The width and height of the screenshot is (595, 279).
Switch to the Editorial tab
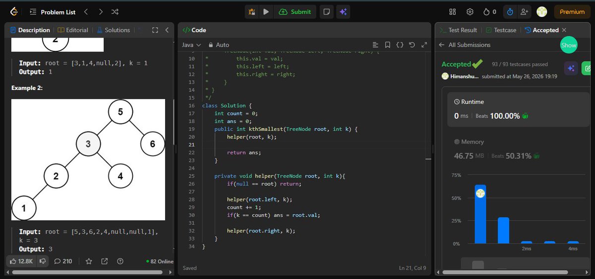point(73,30)
